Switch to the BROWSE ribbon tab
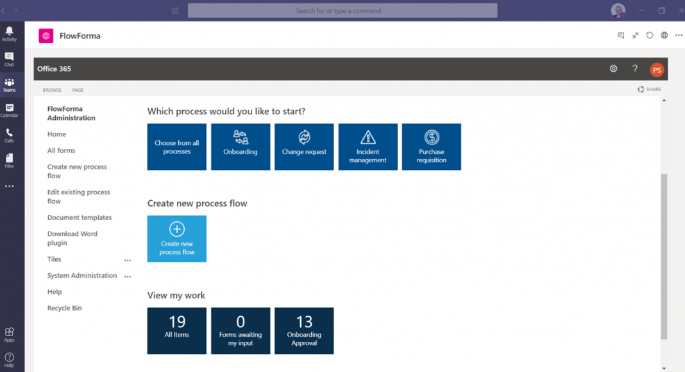 52,90
